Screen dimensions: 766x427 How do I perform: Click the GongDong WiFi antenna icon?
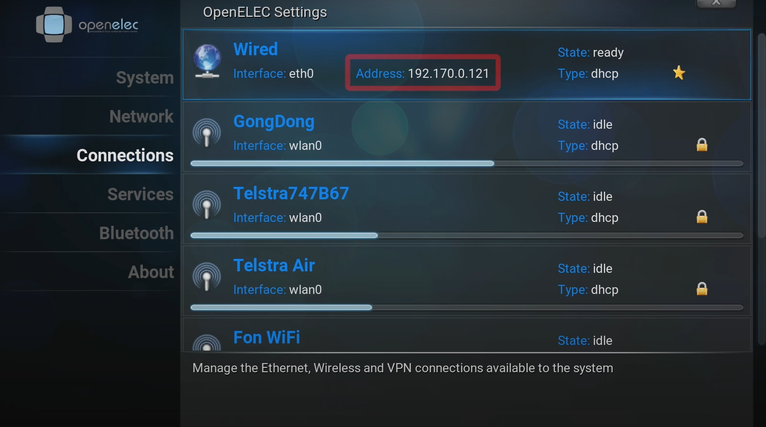tap(207, 133)
